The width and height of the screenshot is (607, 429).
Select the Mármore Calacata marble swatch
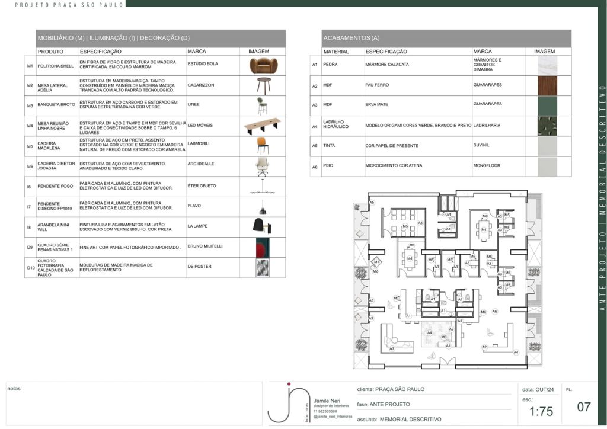(x=547, y=65)
